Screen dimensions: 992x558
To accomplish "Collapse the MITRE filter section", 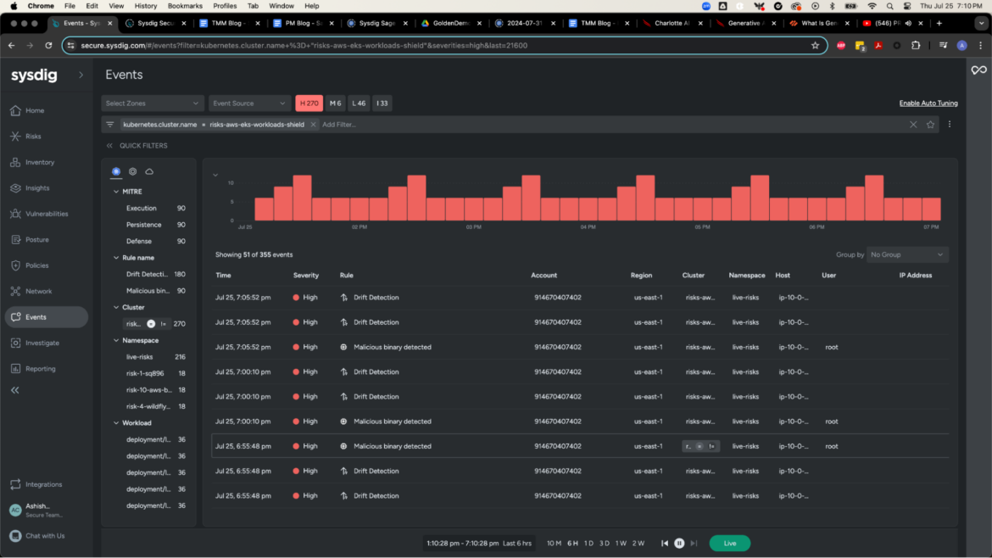I will pyautogui.click(x=117, y=192).
